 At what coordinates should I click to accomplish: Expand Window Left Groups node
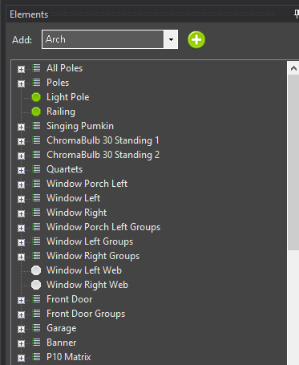point(21,242)
